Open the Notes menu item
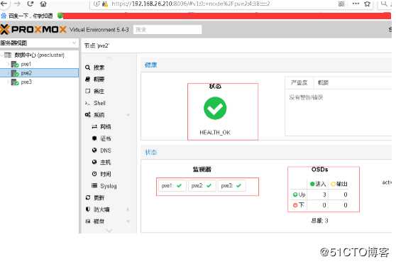This screenshot has height=264, width=396. click(x=99, y=92)
